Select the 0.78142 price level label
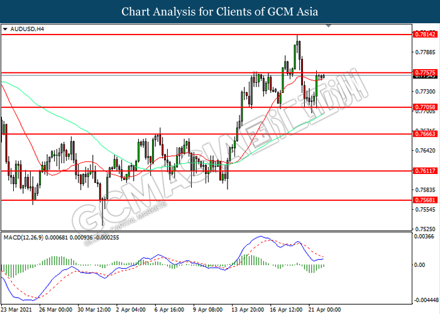Viewport: 440px width, 314px height. [x=426, y=34]
